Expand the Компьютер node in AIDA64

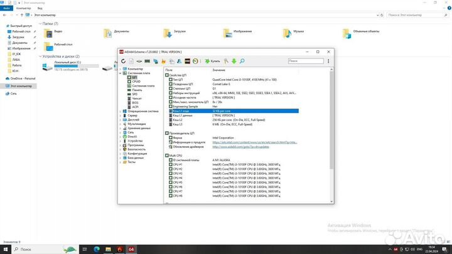[x=120, y=69]
